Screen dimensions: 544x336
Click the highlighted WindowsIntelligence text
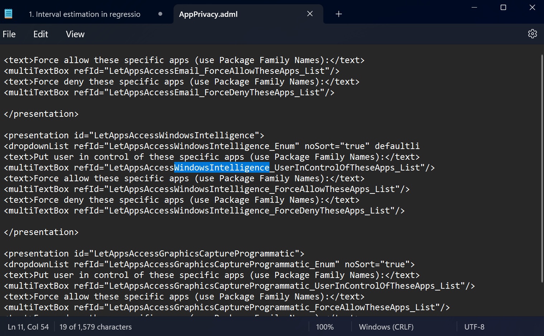click(x=221, y=168)
